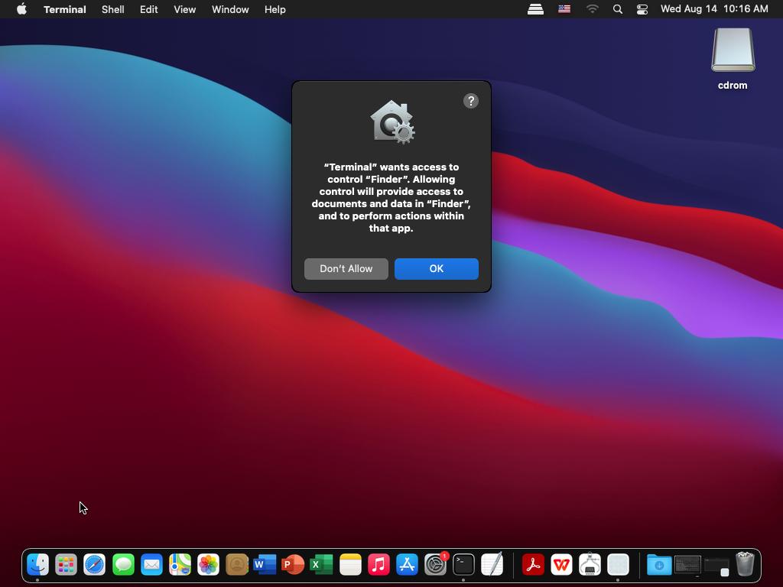
Task: Select the cdrom drive on desktop
Action: point(733,58)
